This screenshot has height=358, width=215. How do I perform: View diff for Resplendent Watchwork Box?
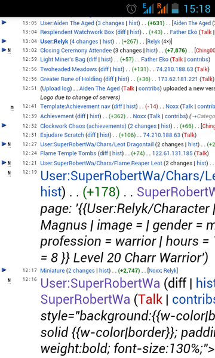tap(121, 32)
